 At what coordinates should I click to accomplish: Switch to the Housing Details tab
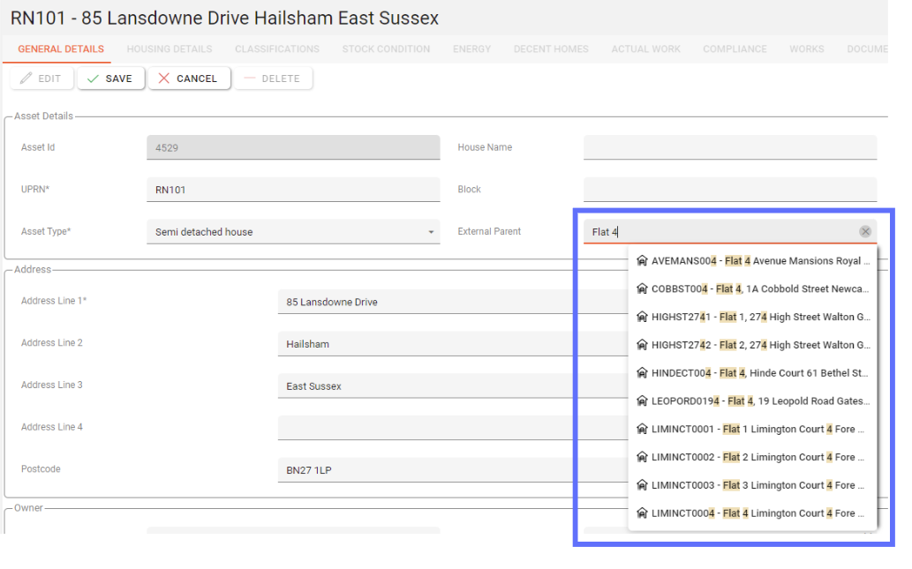(169, 49)
